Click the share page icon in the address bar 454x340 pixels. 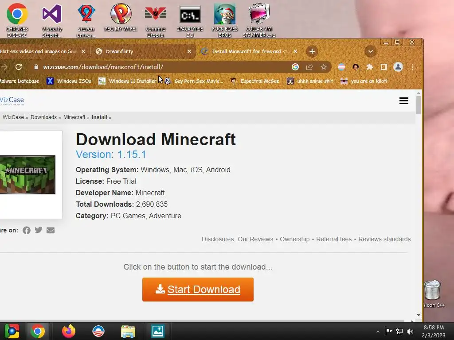pyautogui.click(x=309, y=67)
